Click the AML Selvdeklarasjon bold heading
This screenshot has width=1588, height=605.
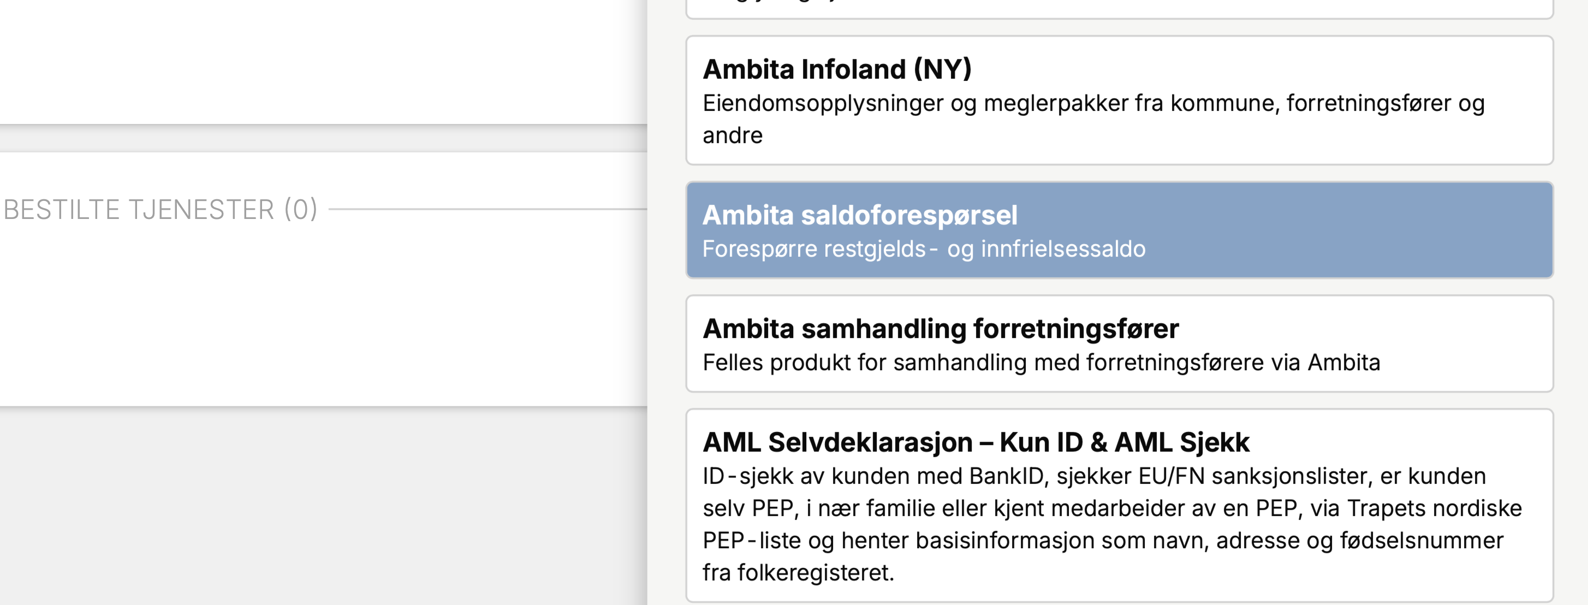point(976,442)
